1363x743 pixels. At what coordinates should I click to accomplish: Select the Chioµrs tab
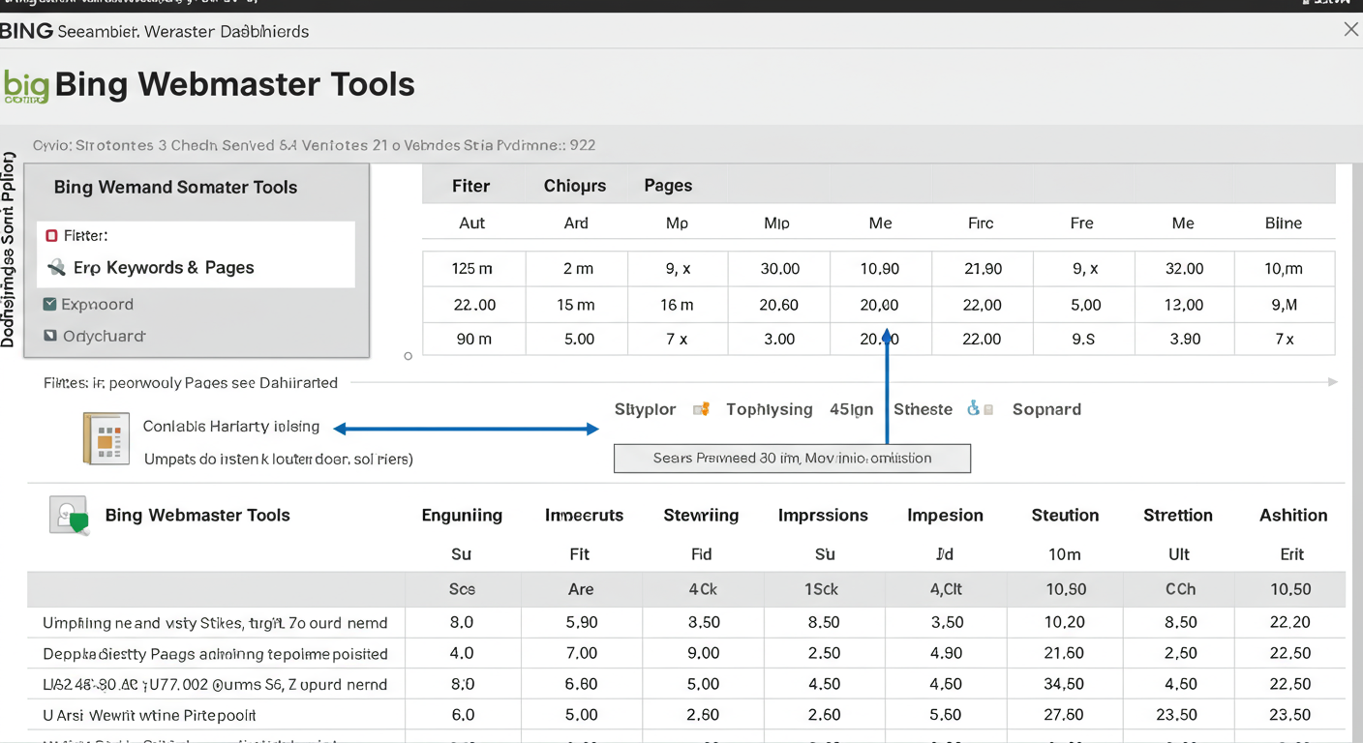[x=574, y=185]
